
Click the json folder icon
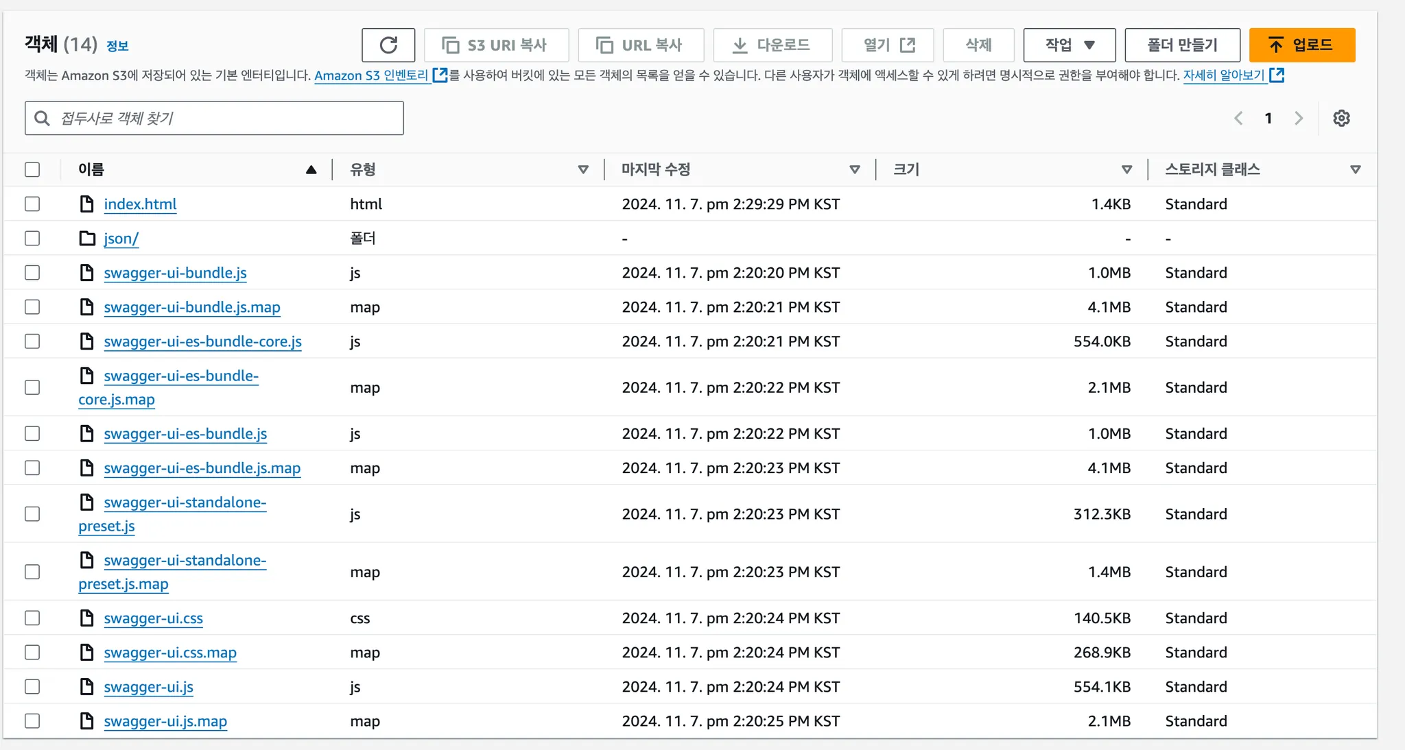[87, 239]
